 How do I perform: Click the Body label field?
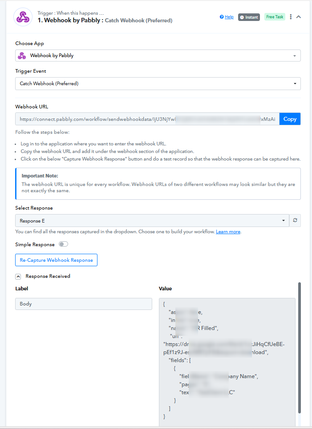tap(84, 304)
